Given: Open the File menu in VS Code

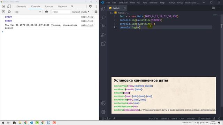Looking at the screenshot, I should tap(108, 2).
